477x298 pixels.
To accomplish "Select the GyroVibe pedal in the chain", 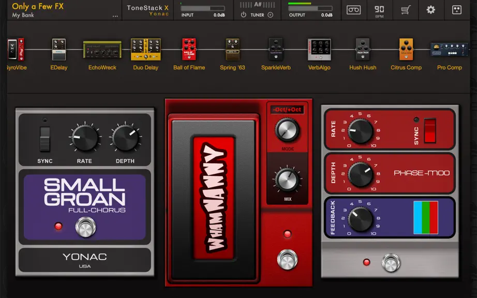I will click(x=16, y=50).
